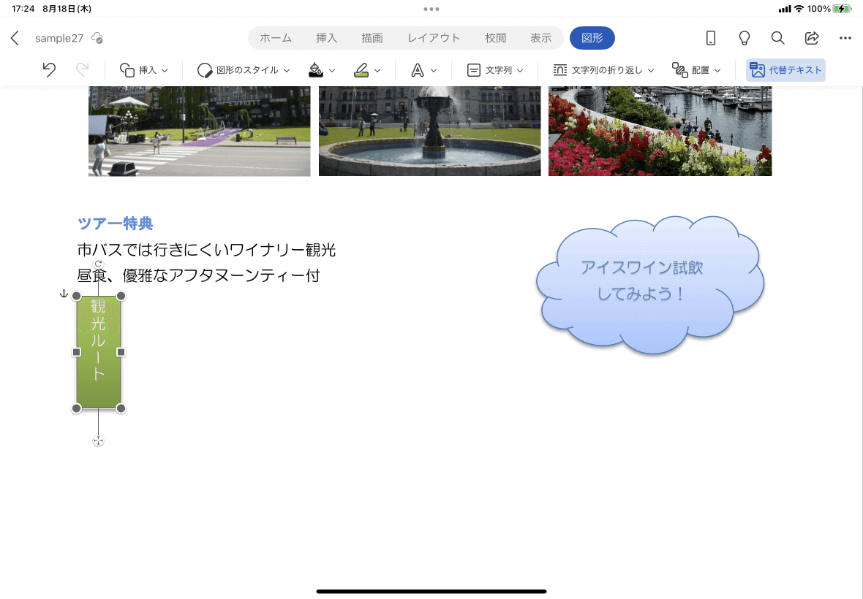Expand the 挿入 shapes dropdown arrow
Screen dimensions: 863x599
point(165,70)
